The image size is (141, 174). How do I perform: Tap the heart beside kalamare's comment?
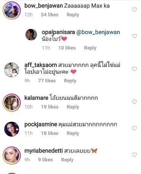(135, 102)
